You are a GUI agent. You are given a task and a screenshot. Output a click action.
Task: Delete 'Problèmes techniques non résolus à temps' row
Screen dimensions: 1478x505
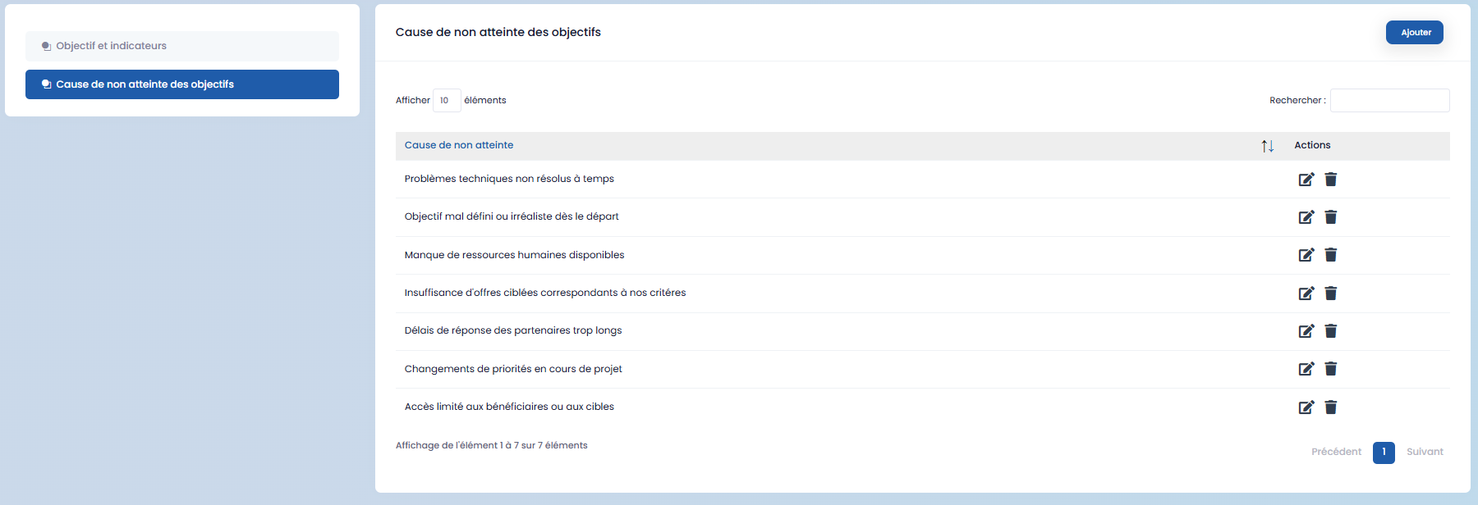click(1331, 180)
